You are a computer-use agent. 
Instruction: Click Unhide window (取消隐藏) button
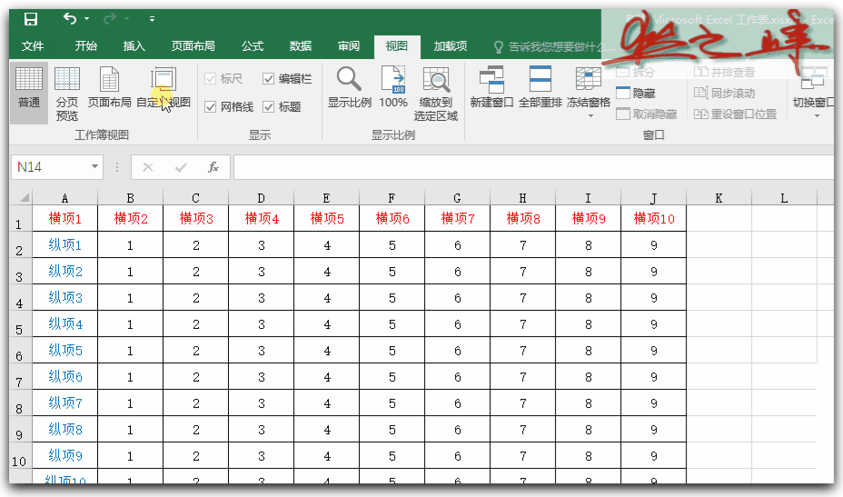(x=646, y=114)
